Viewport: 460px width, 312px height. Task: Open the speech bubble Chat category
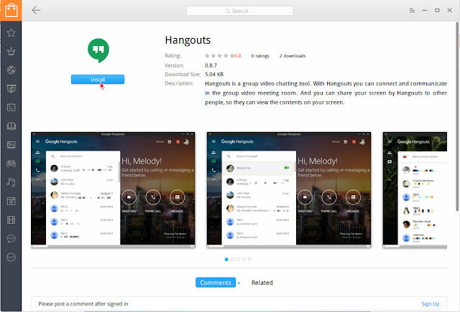(x=11, y=239)
